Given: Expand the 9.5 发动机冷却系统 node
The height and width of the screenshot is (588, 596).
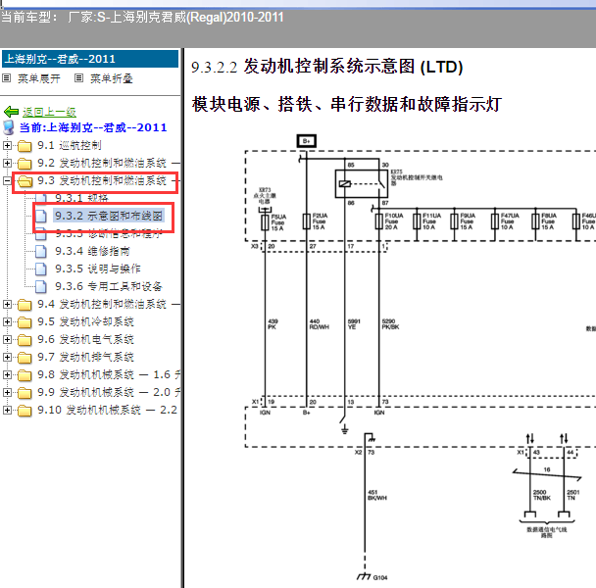Looking at the screenshot, I should point(7,322).
